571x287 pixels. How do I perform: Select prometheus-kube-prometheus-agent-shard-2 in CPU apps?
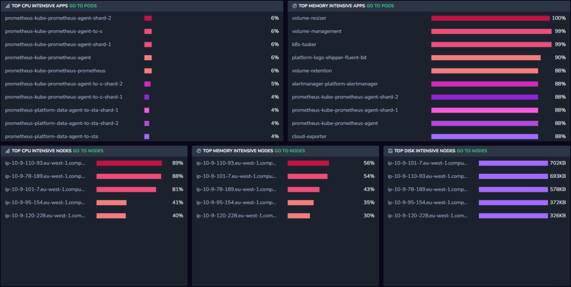58,18
